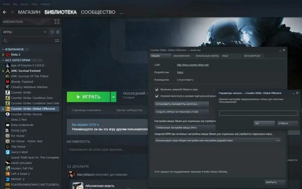Image resolution: width=302 pixels, height=189 pixels.
Task: Click ОТМЕНА in launch options
Action: tap(287, 123)
